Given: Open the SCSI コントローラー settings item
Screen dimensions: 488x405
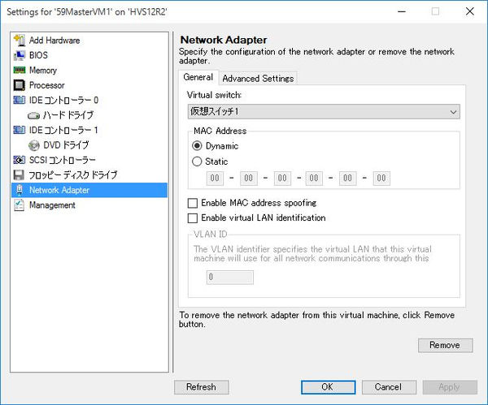Looking at the screenshot, I should click(x=62, y=160).
